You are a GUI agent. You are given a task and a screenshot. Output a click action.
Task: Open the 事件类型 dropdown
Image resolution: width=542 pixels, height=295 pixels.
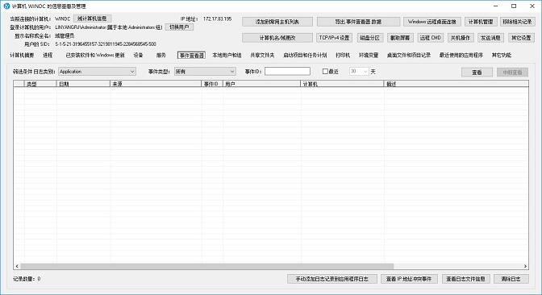pos(205,72)
